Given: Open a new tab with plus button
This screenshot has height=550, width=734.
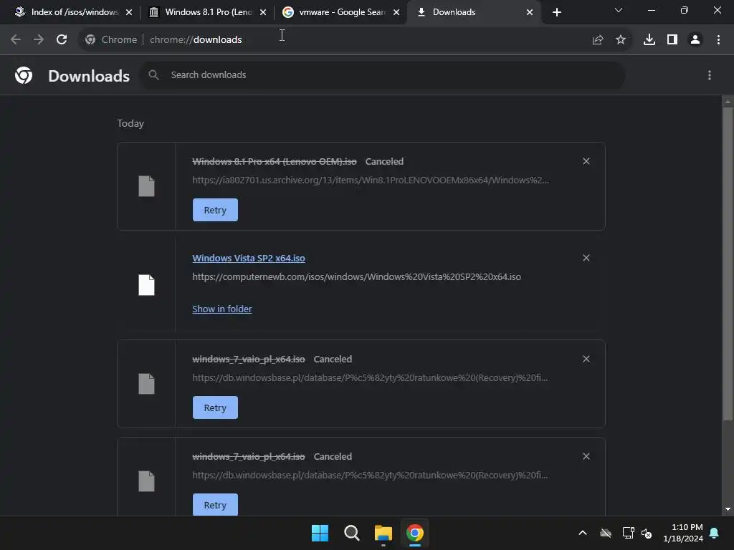Looking at the screenshot, I should click(x=556, y=12).
